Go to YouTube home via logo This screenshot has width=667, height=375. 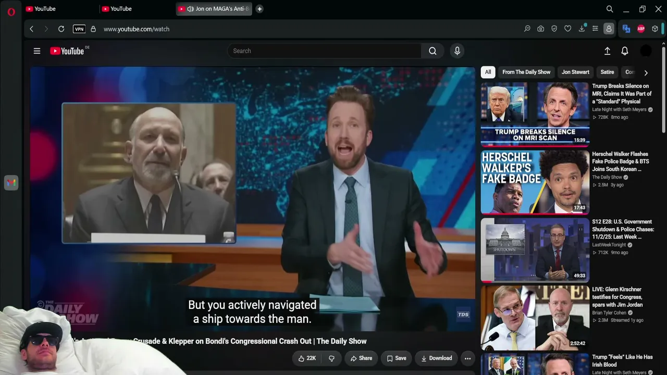tap(67, 51)
